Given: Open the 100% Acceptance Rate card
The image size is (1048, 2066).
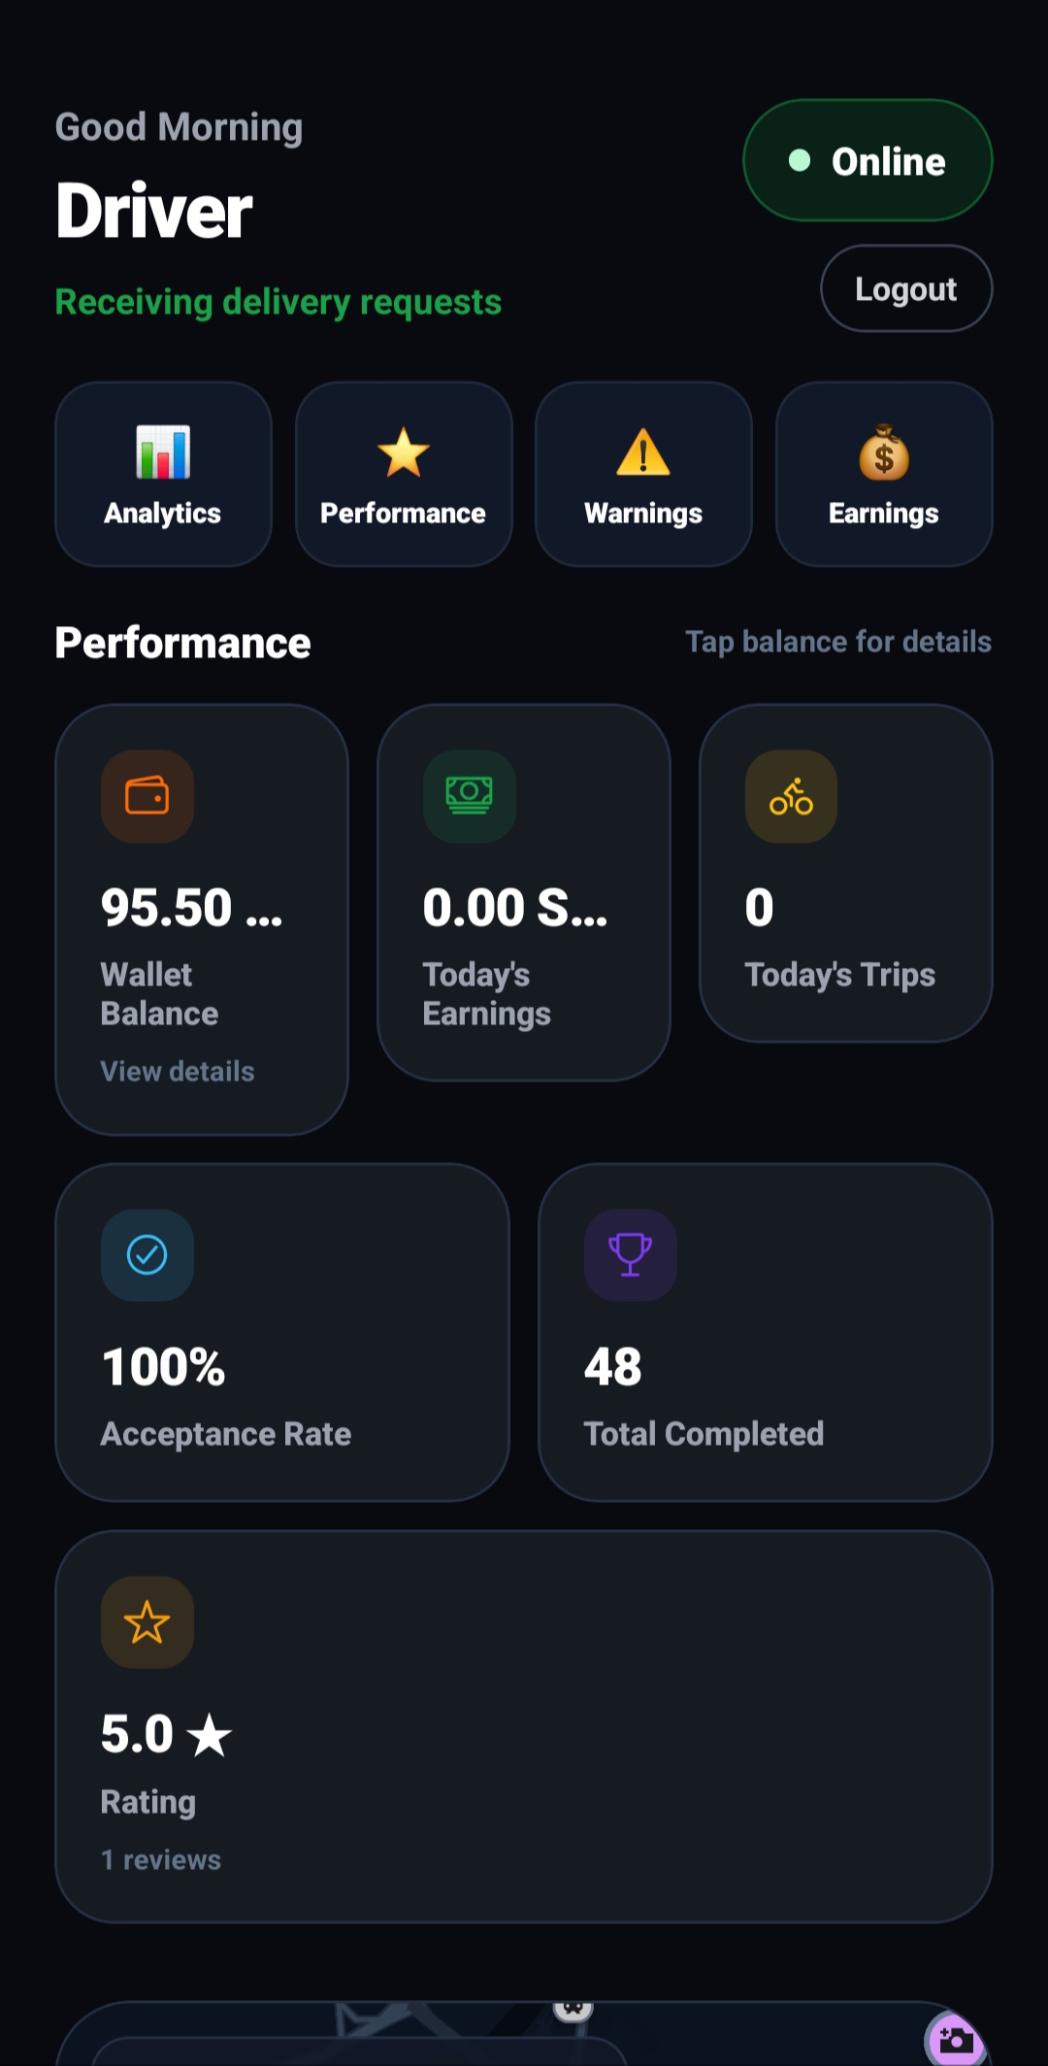Looking at the screenshot, I should [x=282, y=1332].
